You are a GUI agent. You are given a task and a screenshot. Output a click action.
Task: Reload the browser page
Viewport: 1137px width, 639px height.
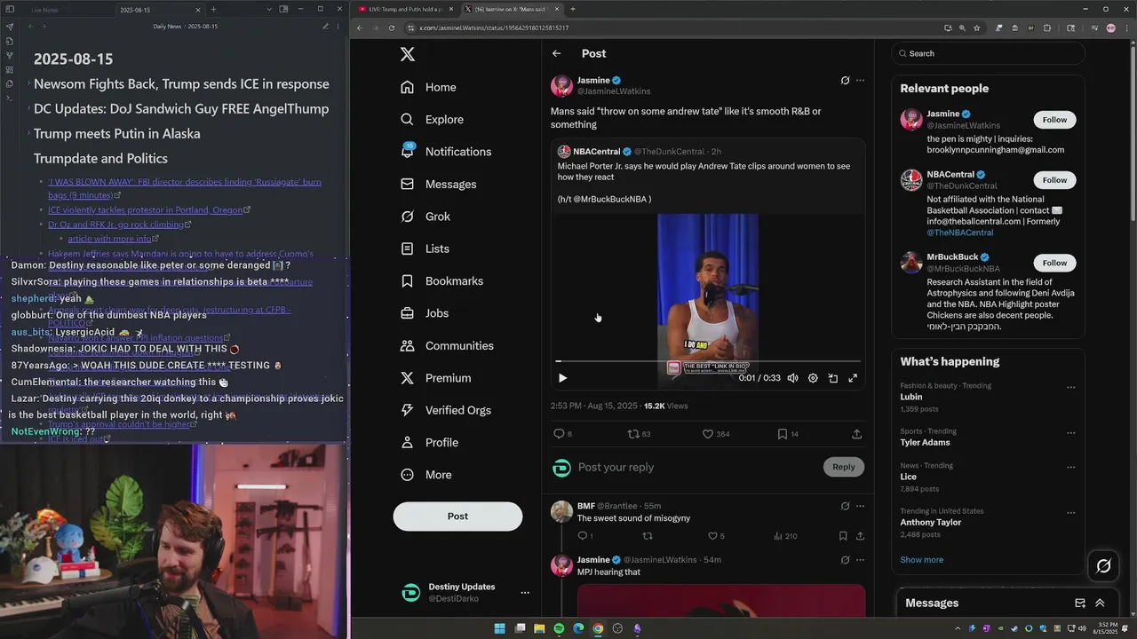(x=391, y=28)
